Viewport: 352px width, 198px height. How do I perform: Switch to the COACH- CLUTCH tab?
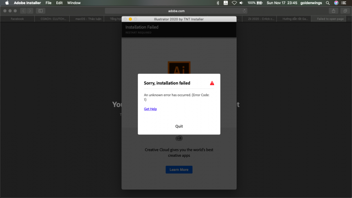point(53,19)
